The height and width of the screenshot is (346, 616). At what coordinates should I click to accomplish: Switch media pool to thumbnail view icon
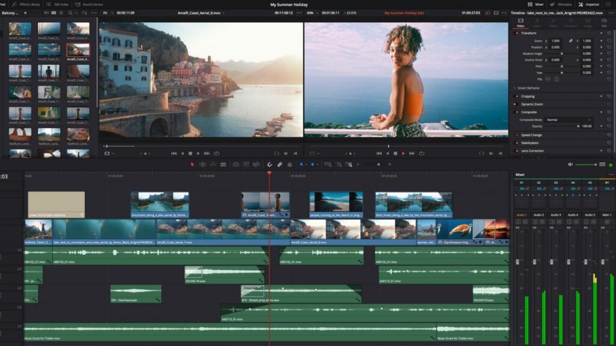54,13
